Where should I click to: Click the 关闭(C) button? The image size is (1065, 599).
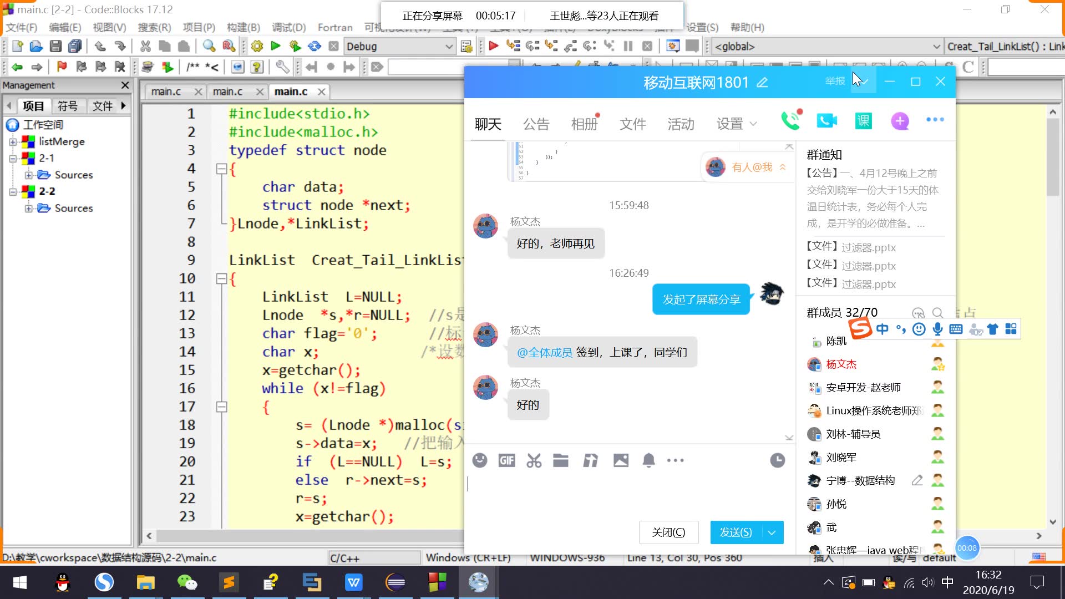click(668, 532)
